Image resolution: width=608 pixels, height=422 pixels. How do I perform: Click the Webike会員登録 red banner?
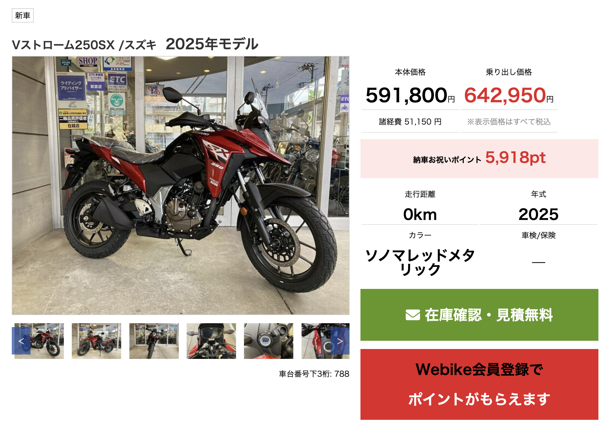coord(479,384)
